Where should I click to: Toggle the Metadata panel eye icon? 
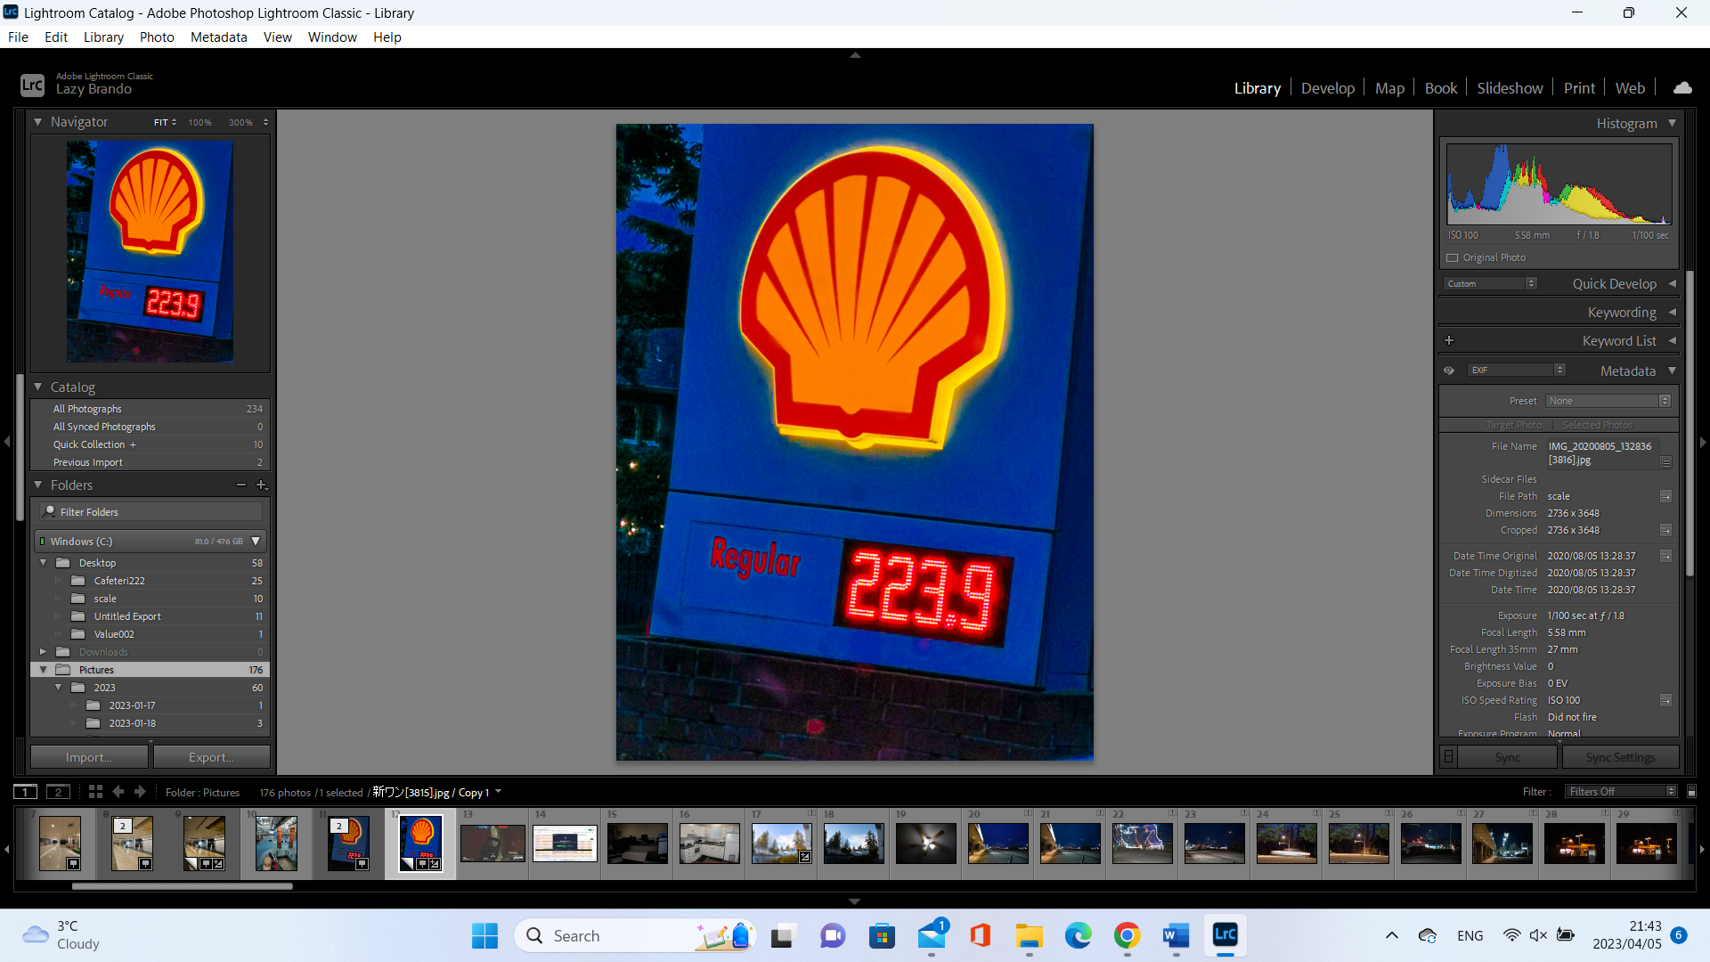(x=1449, y=371)
